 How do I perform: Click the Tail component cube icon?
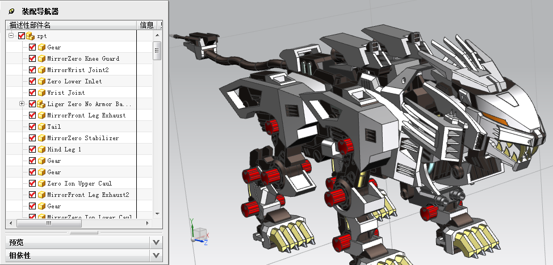tap(41, 127)
